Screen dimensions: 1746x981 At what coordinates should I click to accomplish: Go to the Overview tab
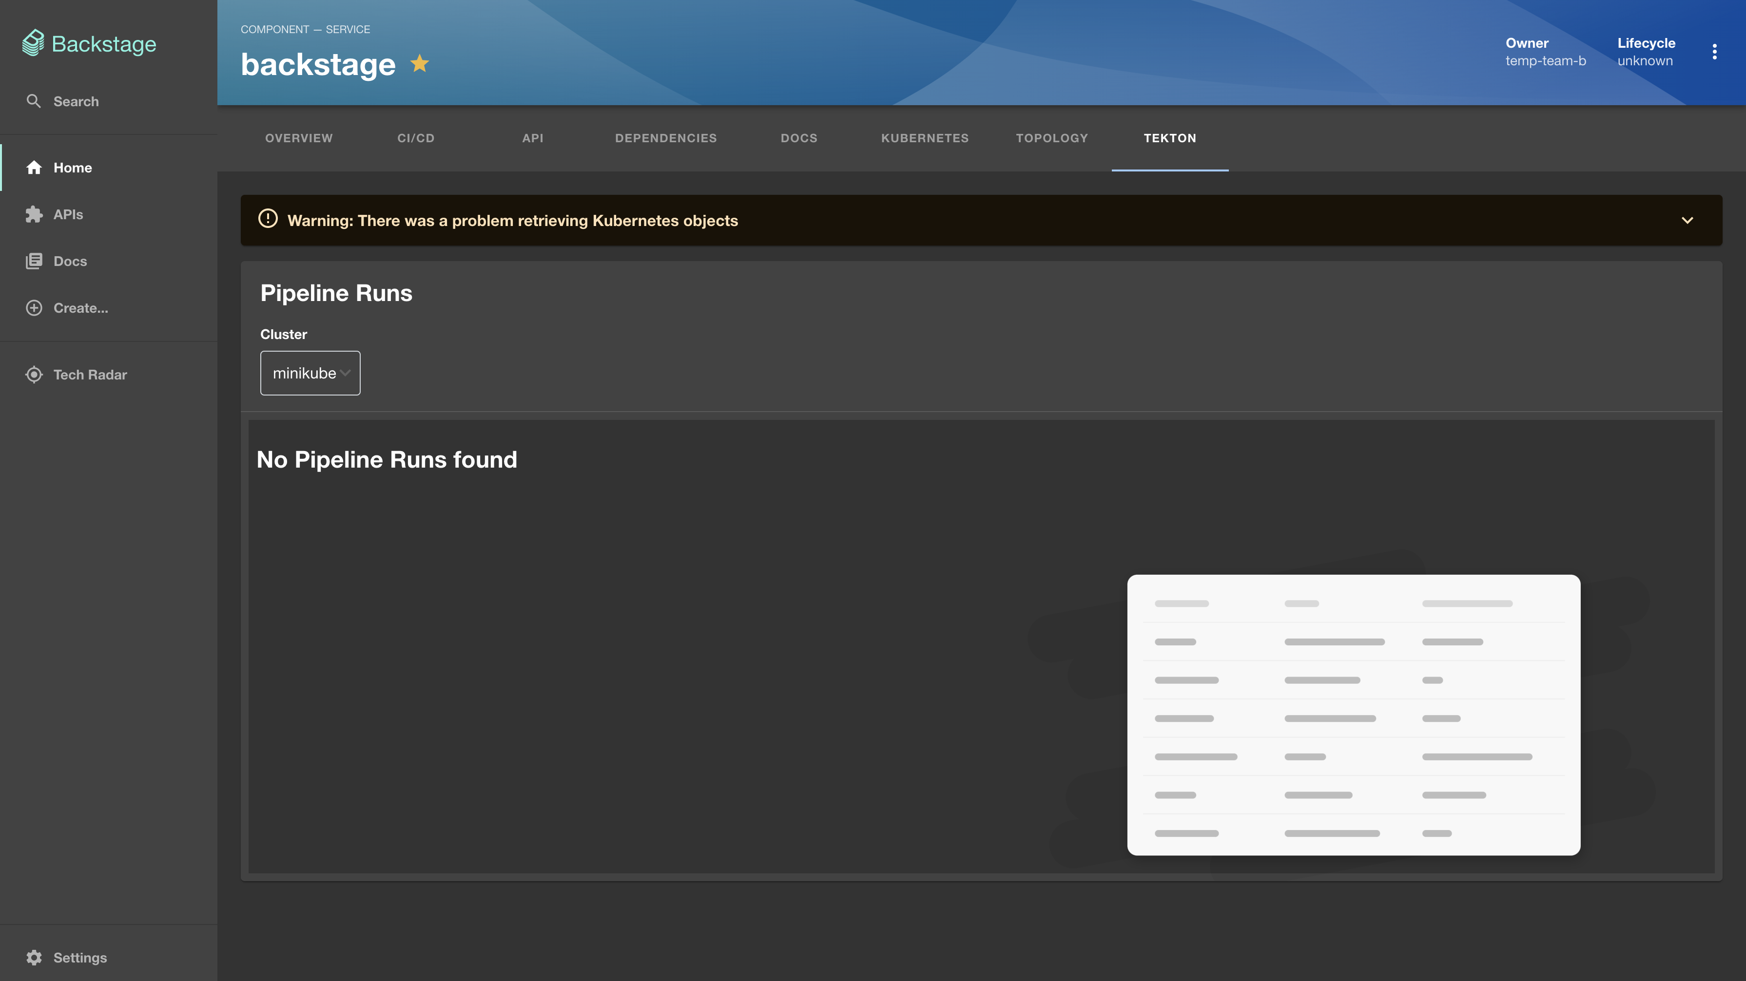[299, 138]
